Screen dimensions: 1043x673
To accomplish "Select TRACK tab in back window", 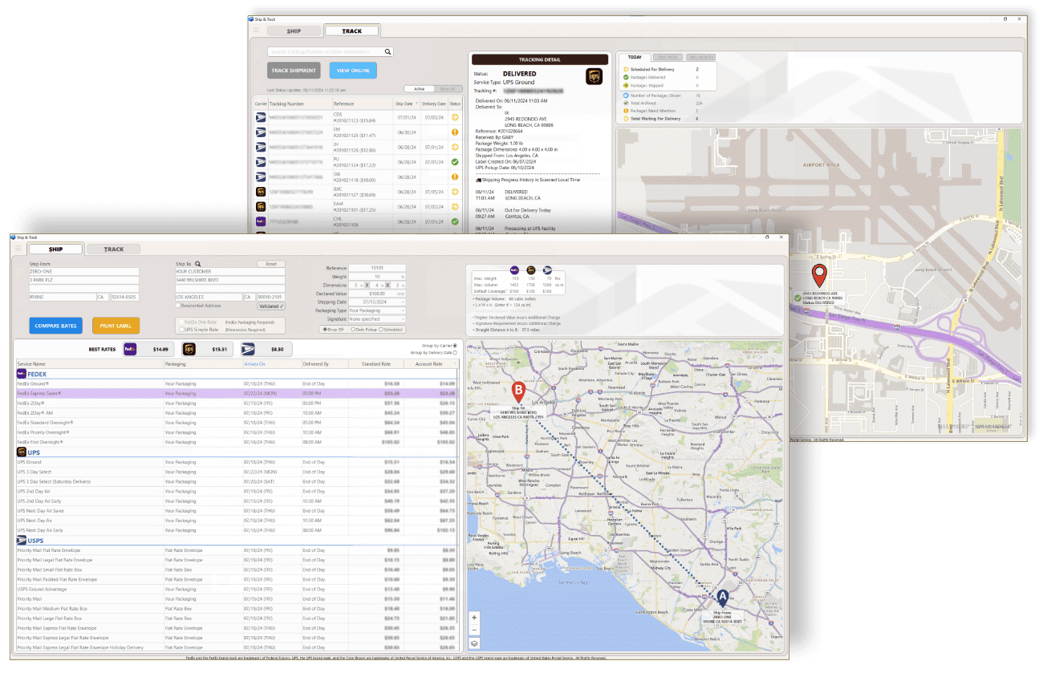I will tap(352, 31).
